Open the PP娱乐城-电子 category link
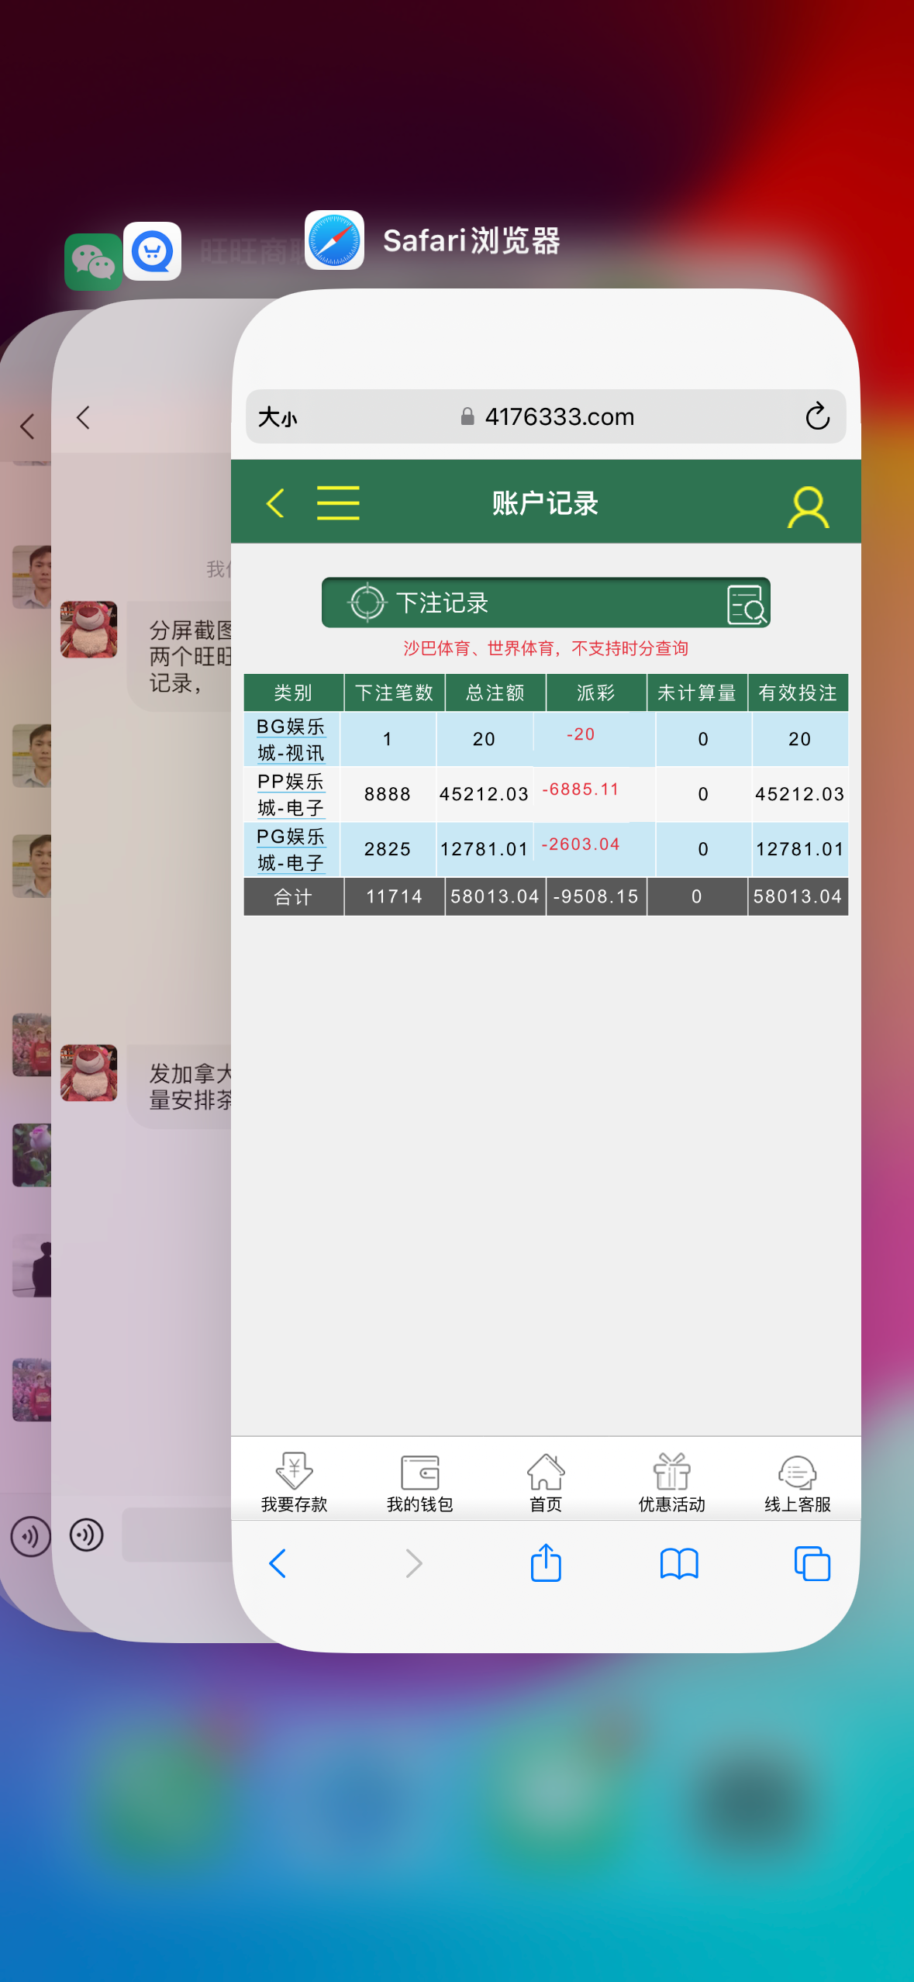Viewport: 914px width, 1982px height. (291, 794)
